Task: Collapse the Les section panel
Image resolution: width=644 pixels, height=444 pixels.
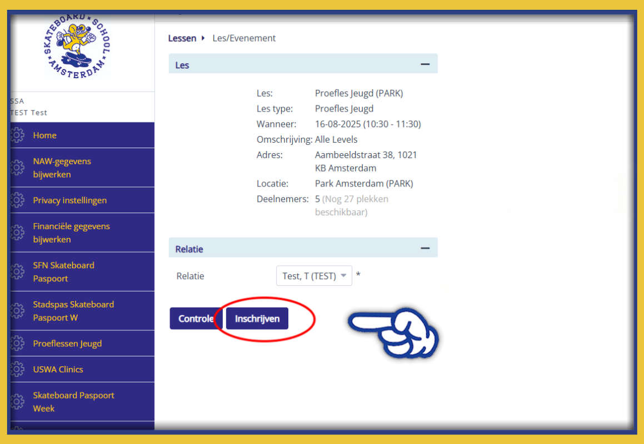Action: pos(425,64)
